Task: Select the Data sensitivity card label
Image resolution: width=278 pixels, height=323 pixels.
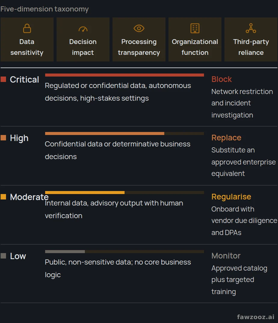Action: pos(27,47)
